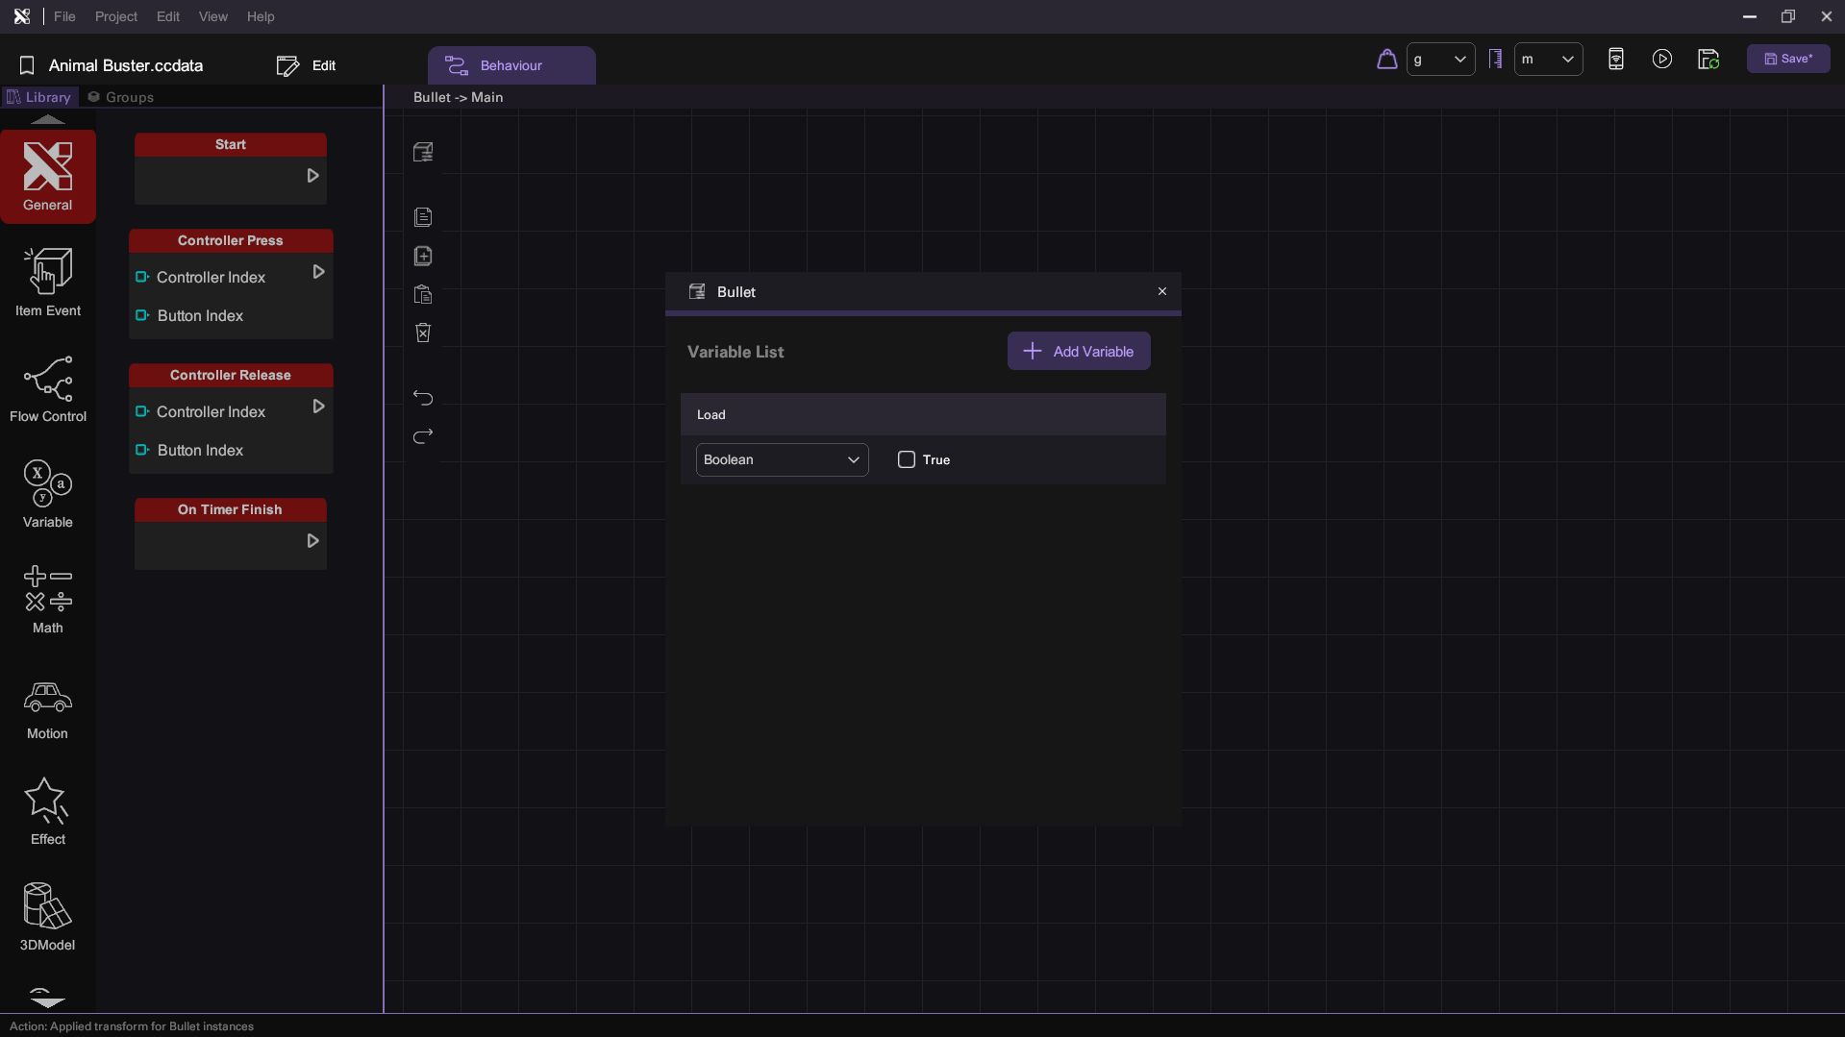Viewport: 1845px width, 1037px height.
Task: Open the Boolean type dropdown
Action: tap(782, 459)
